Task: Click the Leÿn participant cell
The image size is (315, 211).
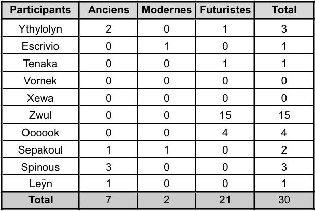Action: (x=41, y=185)
